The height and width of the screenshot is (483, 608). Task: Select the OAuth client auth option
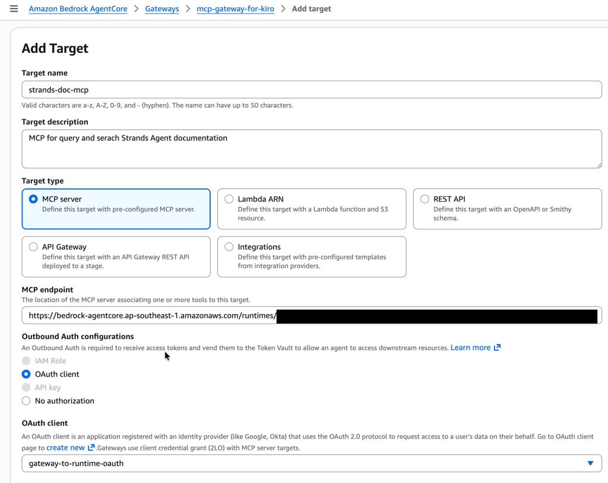(26, 374)
